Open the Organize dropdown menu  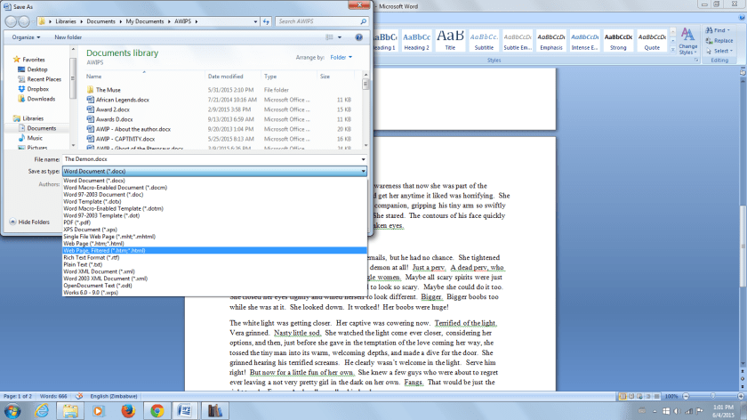pyautogui.click(x=25, y=37)
